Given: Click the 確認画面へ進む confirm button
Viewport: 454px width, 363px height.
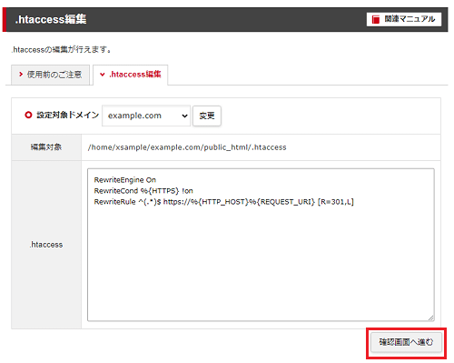Looking at the screenshot, I should 406,342.
